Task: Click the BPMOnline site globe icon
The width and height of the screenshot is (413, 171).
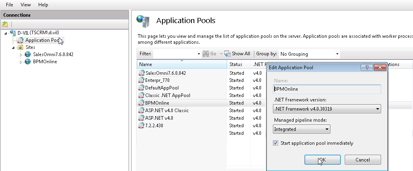Action: pos(28,62)
